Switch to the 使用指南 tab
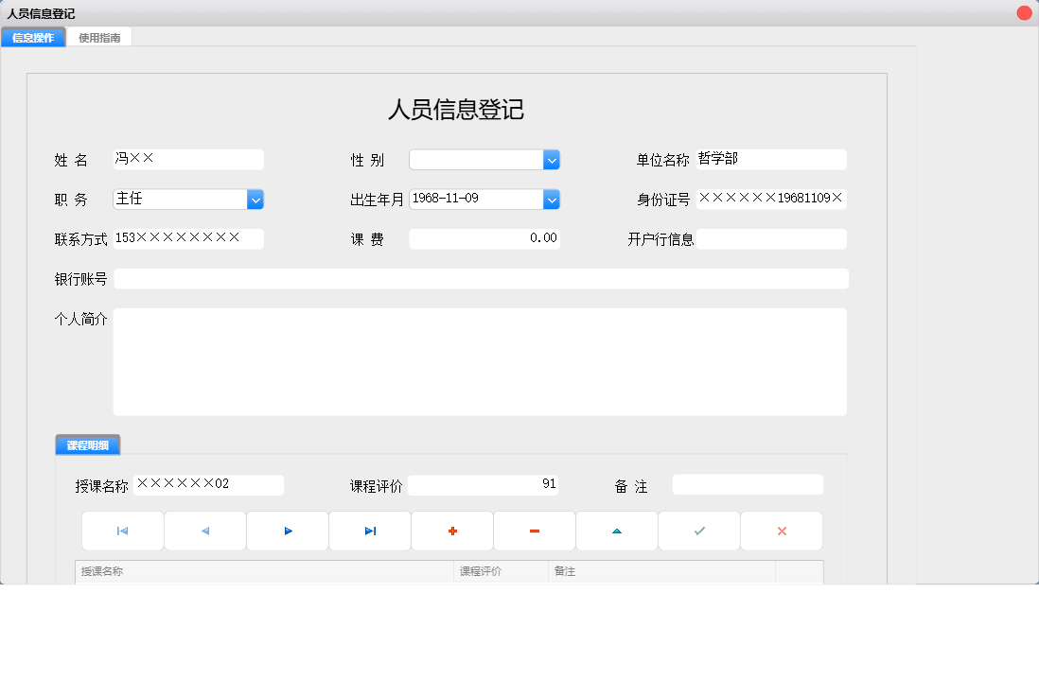 click(99, 37)
